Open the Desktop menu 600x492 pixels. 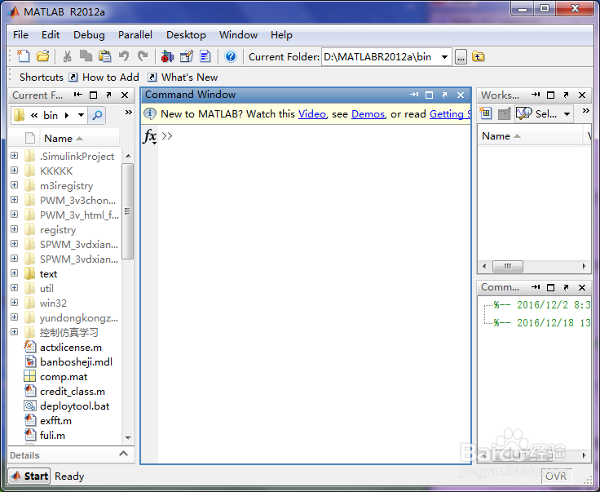186,35
